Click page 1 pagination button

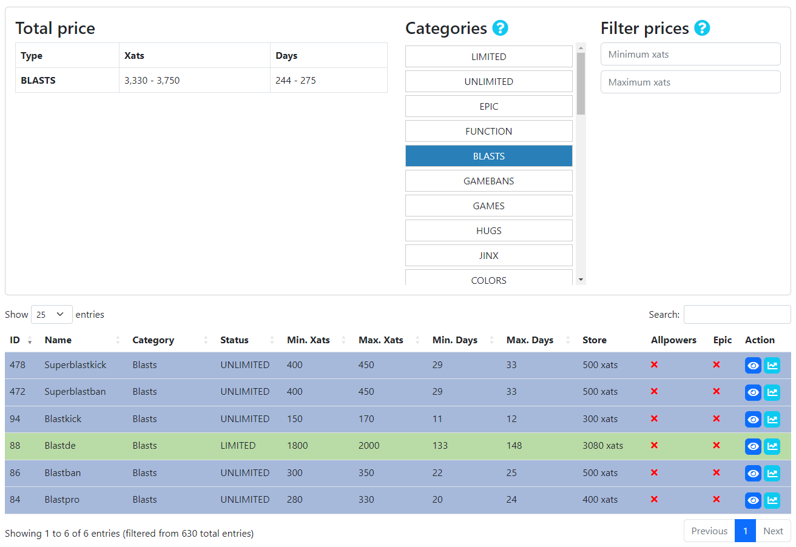pyautogui.click(x=745, y=531)
